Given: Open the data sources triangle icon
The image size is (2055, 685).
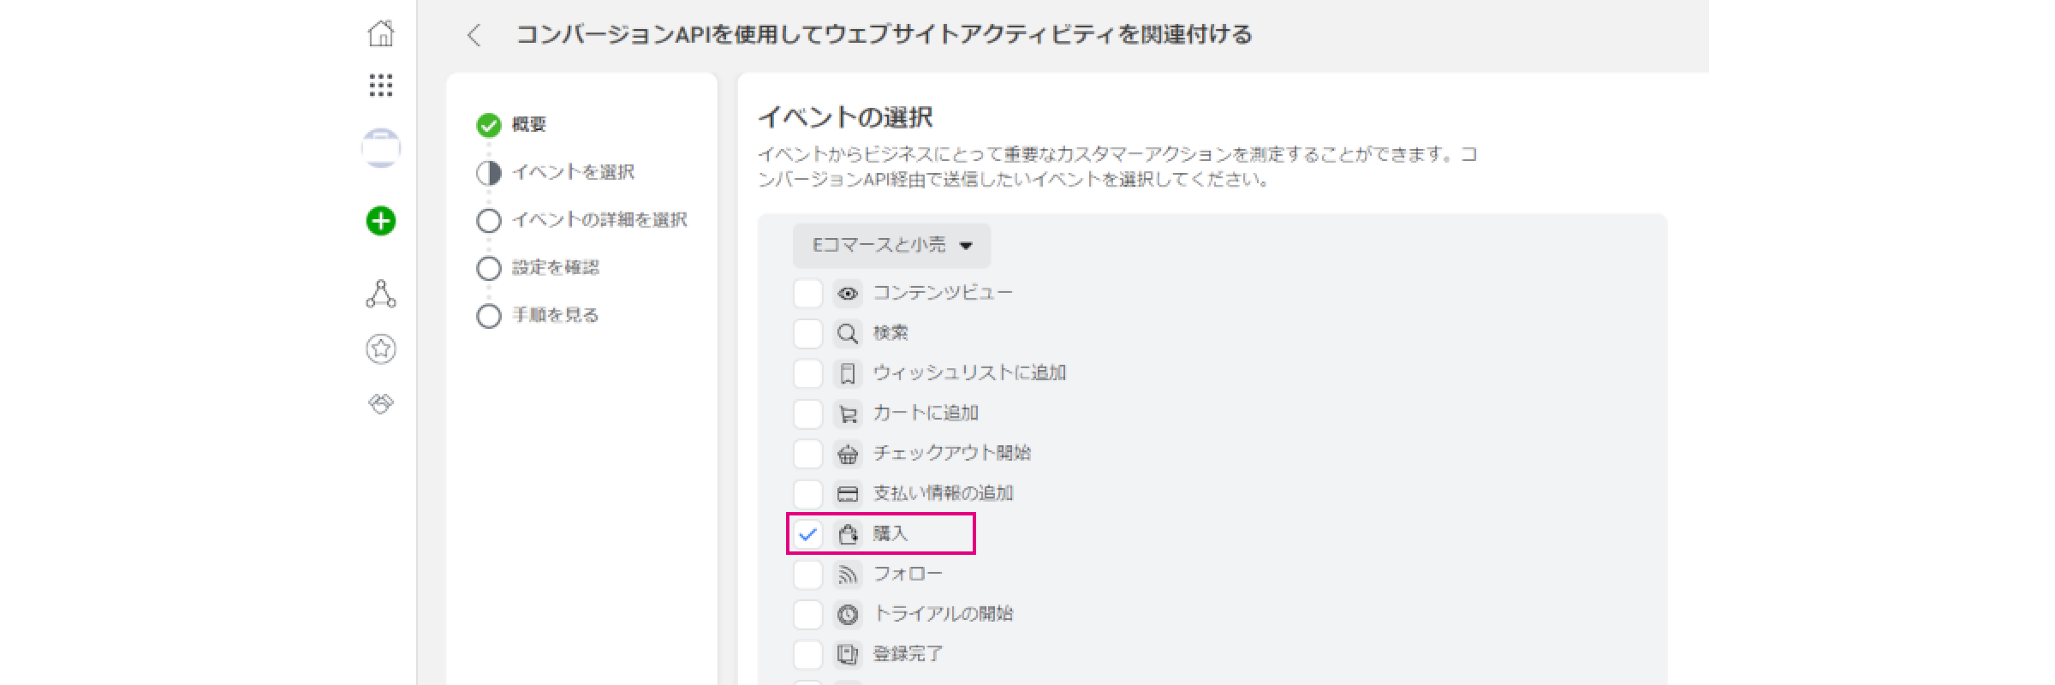Looking at the screenshot, I should 381,294.
